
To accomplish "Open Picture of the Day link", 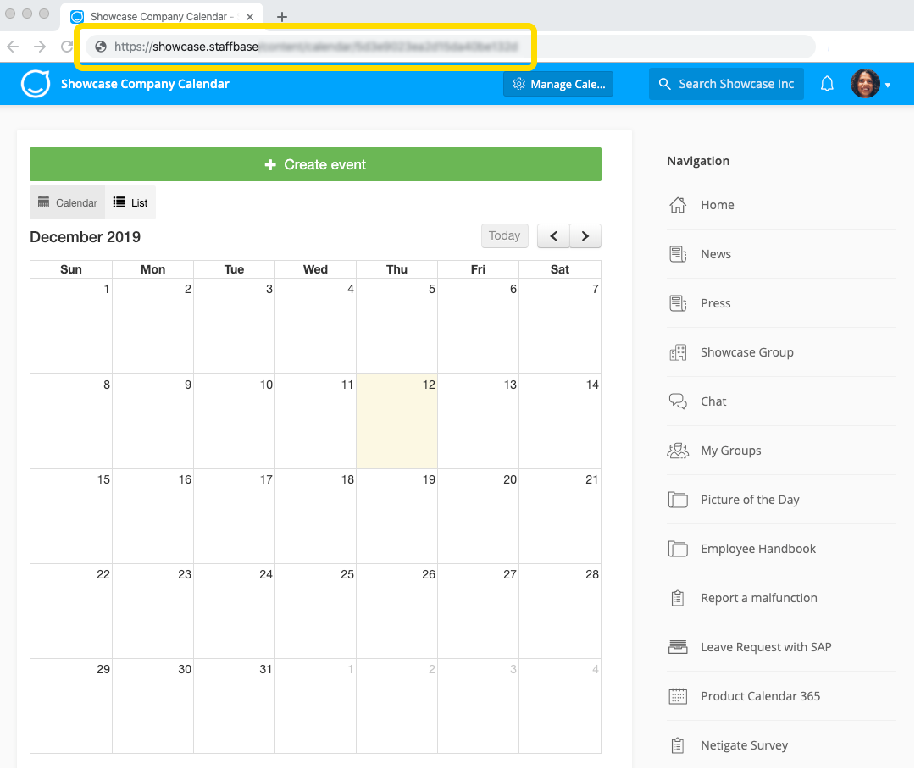I will [750, 500].
